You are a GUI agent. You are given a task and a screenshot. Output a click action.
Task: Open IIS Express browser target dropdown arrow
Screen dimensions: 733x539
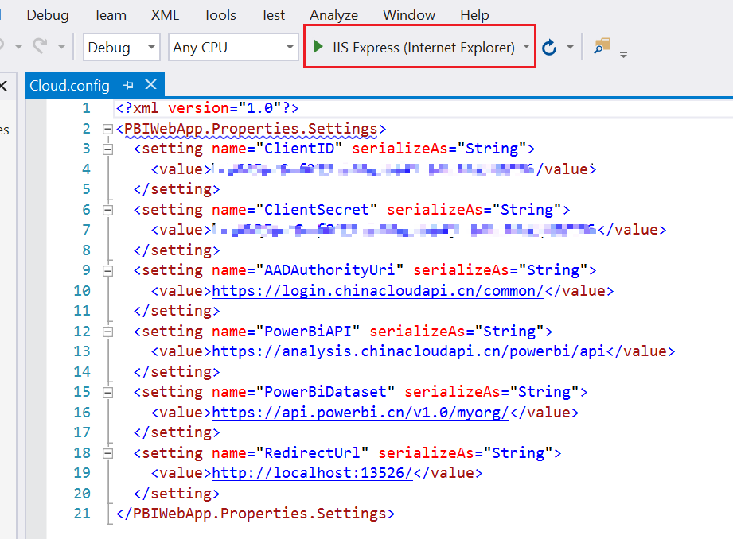click(x=527, y=48)
